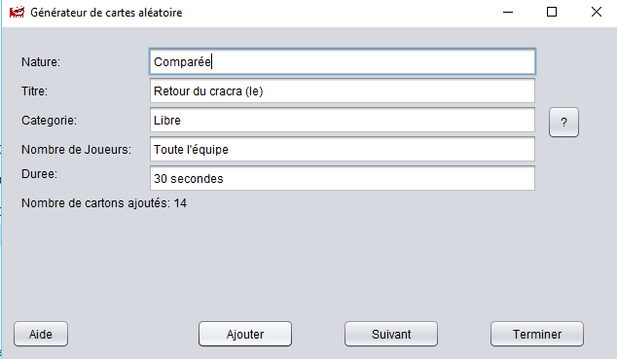
Task: Click the Titre: label
Action: click(x=35, y=91)
